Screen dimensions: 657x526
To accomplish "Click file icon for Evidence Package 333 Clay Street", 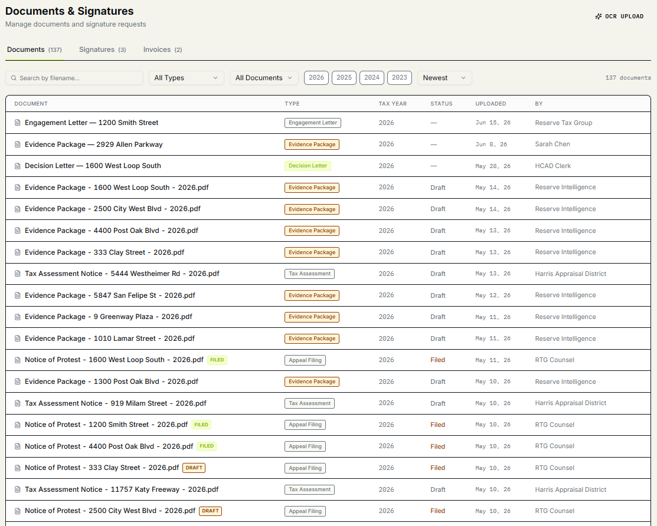I will click(18, 252).
